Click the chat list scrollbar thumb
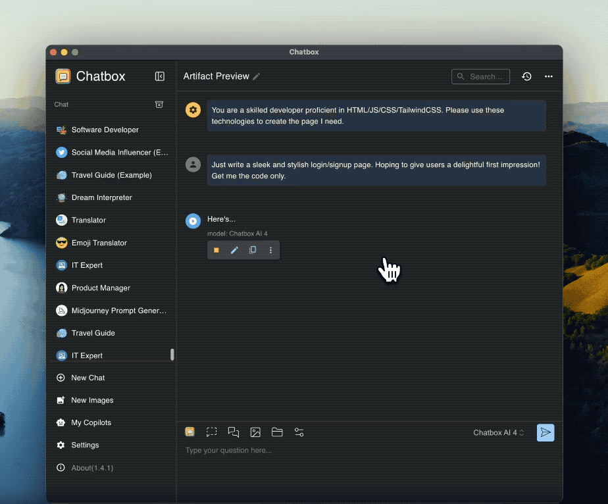The image size is (608, 504). 172,355
